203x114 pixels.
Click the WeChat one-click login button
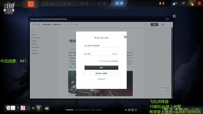click(101, 73)
